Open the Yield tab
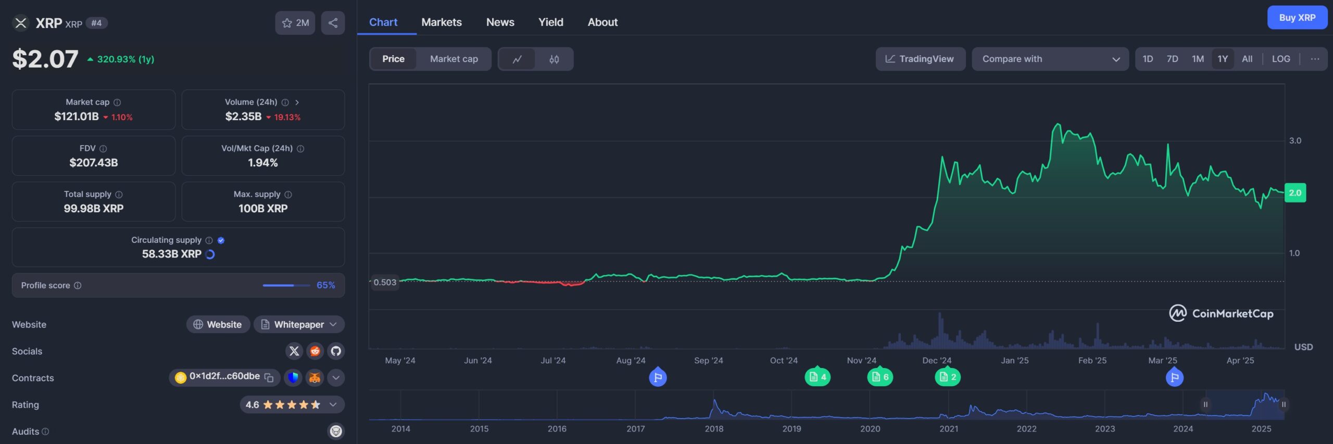The width and height of the screenshot is (1333, 444). pyautogui.click(x=551, y=22)
